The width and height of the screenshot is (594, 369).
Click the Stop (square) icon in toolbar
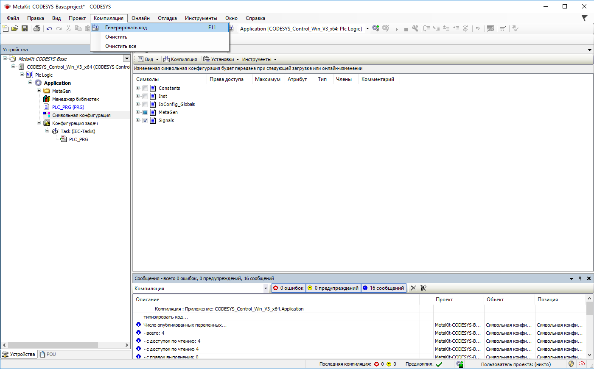click(x=406, y=29)
